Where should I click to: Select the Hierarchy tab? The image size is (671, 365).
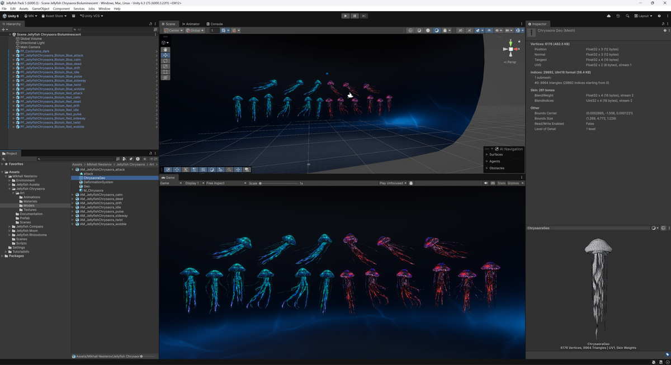click(12, 24)
